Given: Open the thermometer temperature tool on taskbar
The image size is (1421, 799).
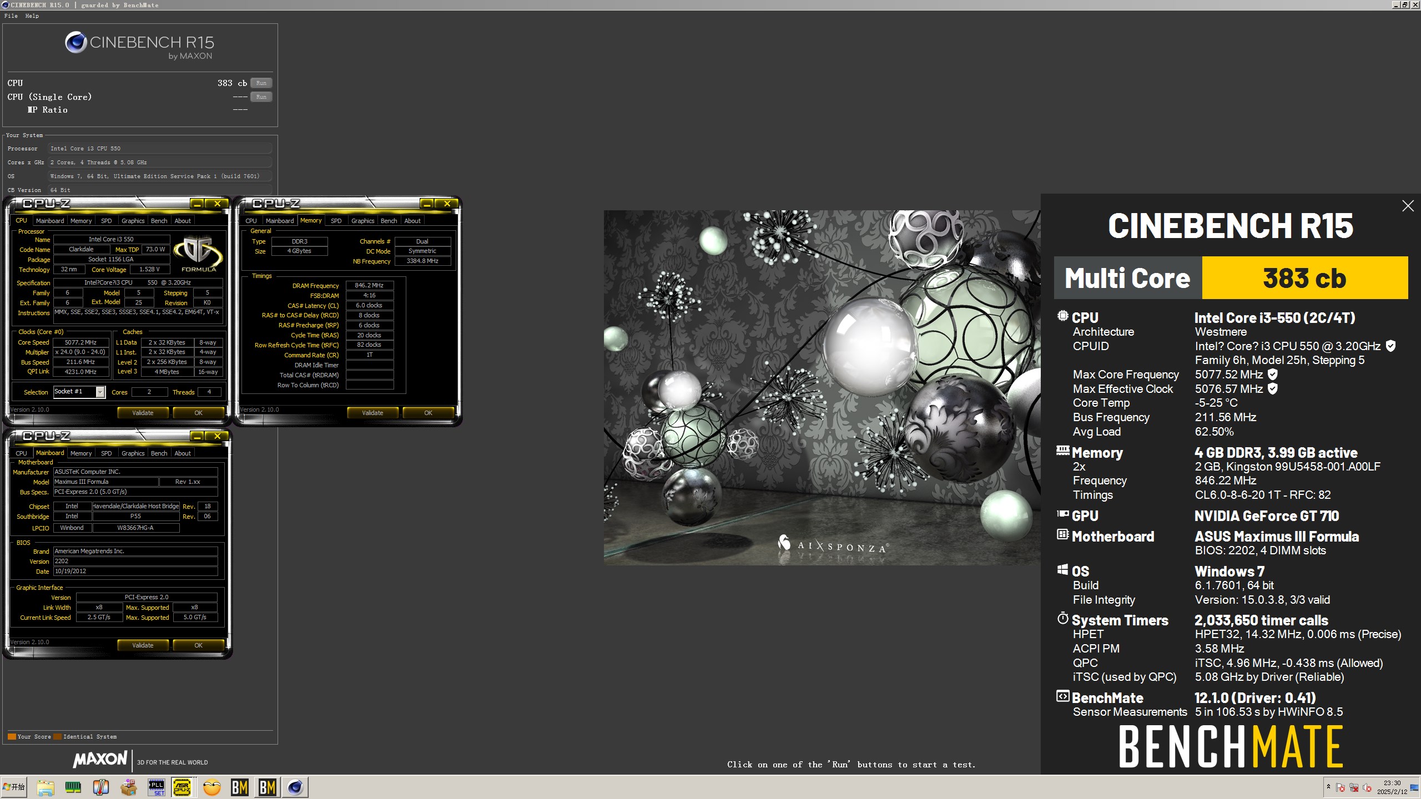Looking at the screenshot, I should [101, 787].
